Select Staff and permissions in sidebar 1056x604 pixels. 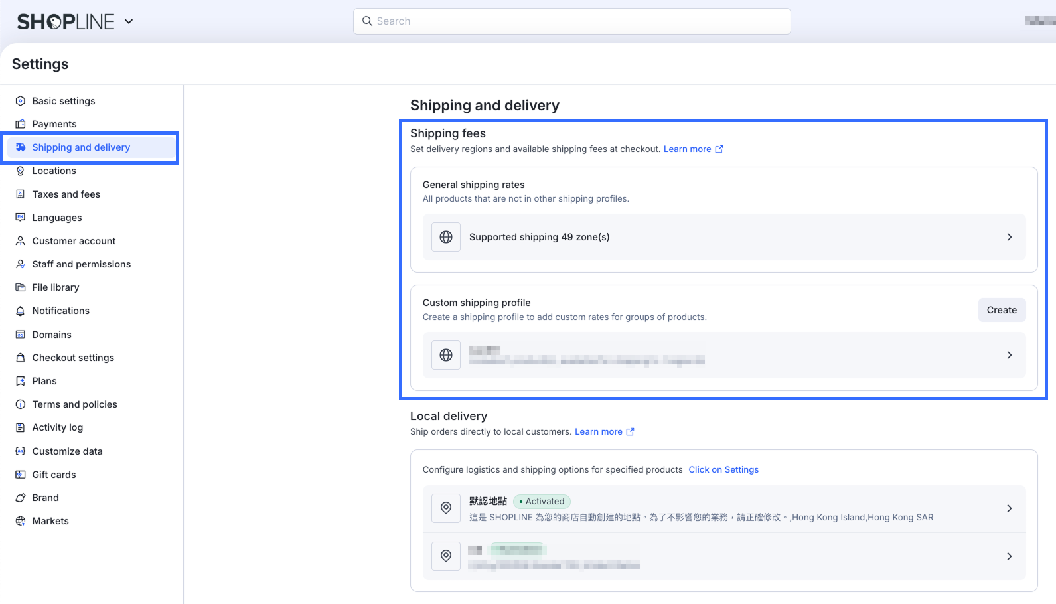[x=81, y=264]
